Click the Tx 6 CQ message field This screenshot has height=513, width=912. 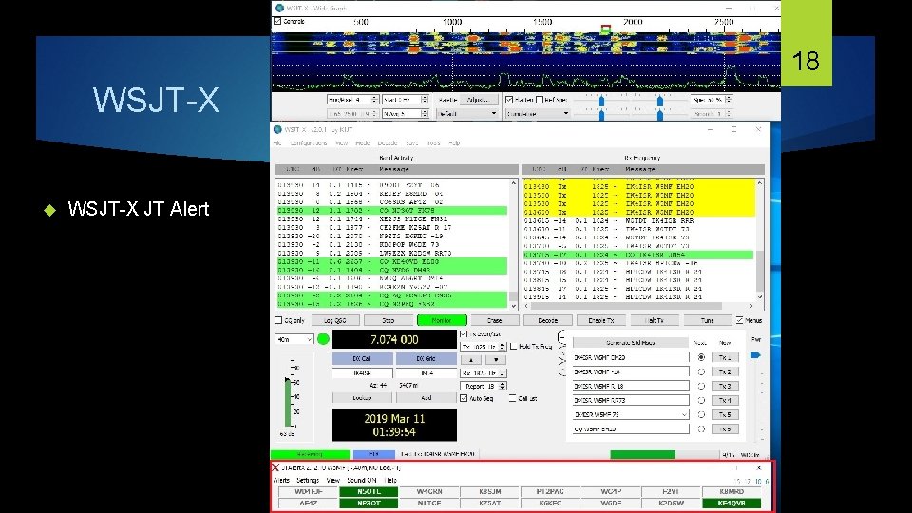(631, 429)
